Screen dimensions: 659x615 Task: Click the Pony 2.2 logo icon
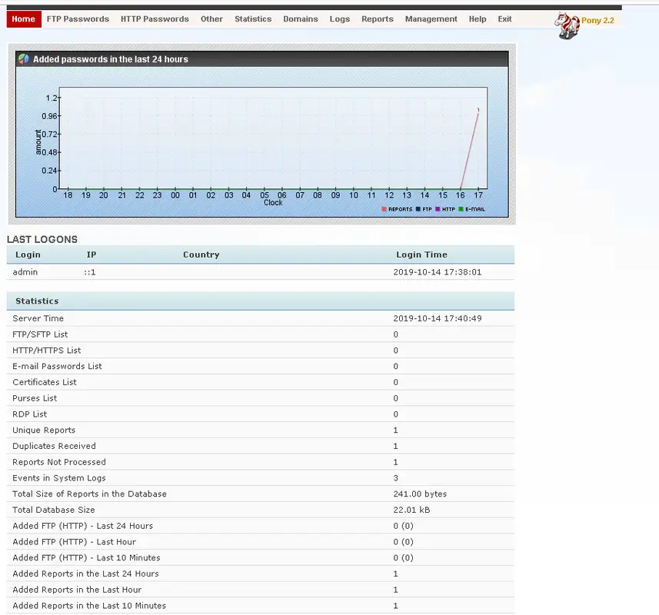click(567, 22)
